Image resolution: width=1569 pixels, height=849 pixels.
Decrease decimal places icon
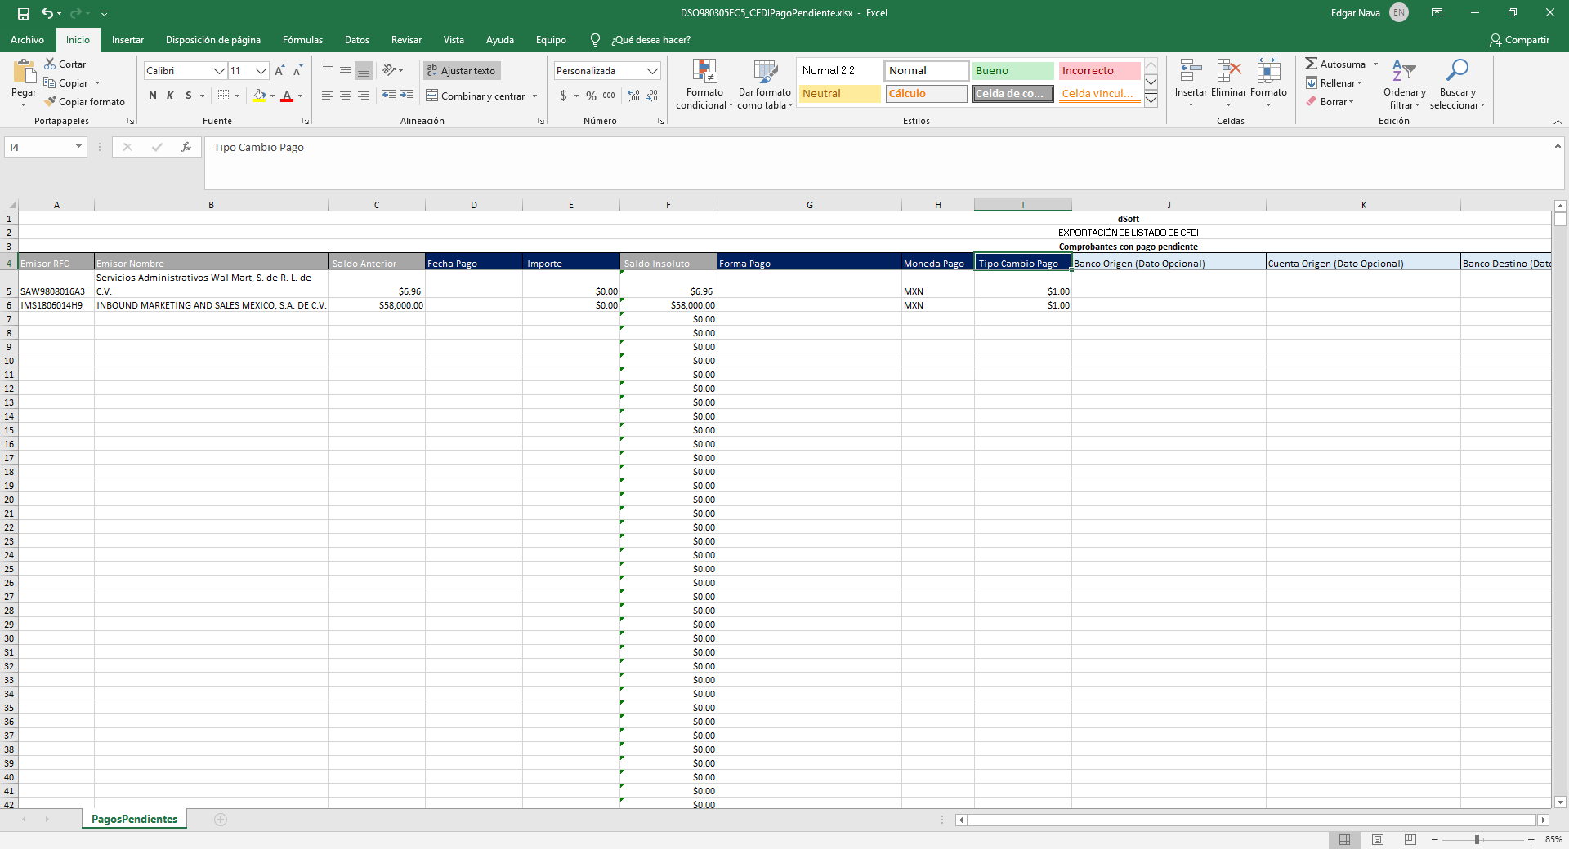652,96
